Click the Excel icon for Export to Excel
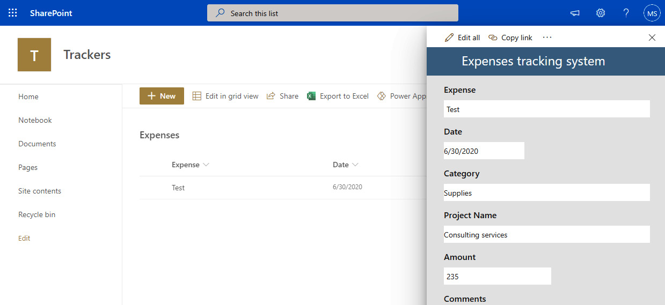The height and width of the screenshot is (305, 665). [311, 96]
